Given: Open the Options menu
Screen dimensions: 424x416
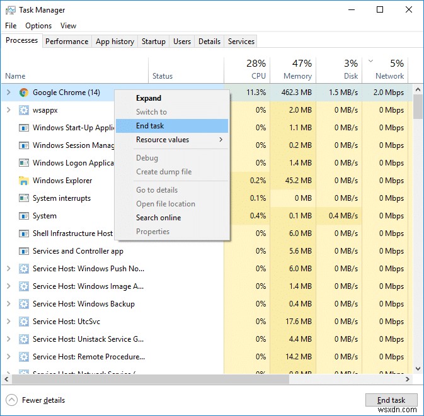Looking at the screenshot, I should tap(38, 26).
